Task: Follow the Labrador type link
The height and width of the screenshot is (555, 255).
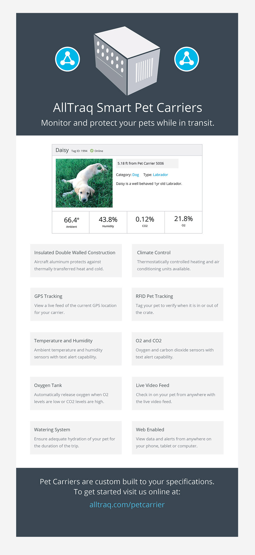Action: [160, 175]
